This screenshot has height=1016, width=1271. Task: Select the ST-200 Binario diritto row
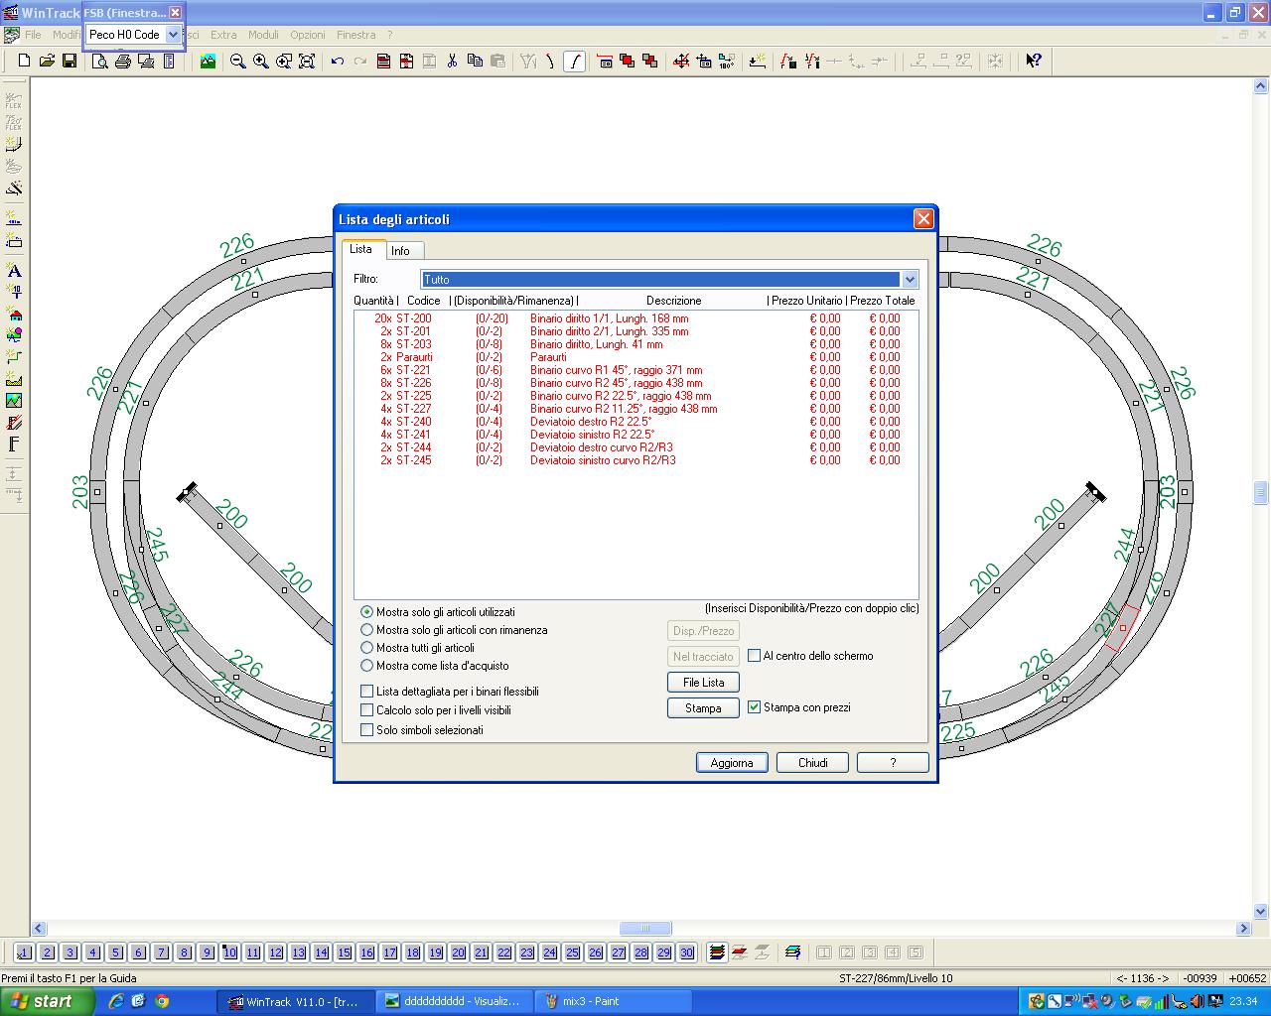point(636,318)
